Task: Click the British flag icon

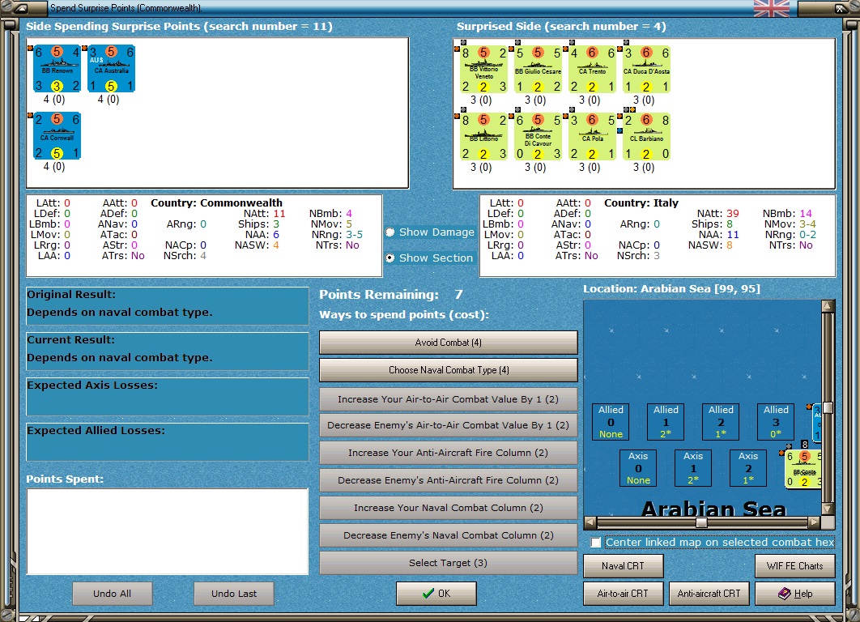Action: [x=771, y=8]
